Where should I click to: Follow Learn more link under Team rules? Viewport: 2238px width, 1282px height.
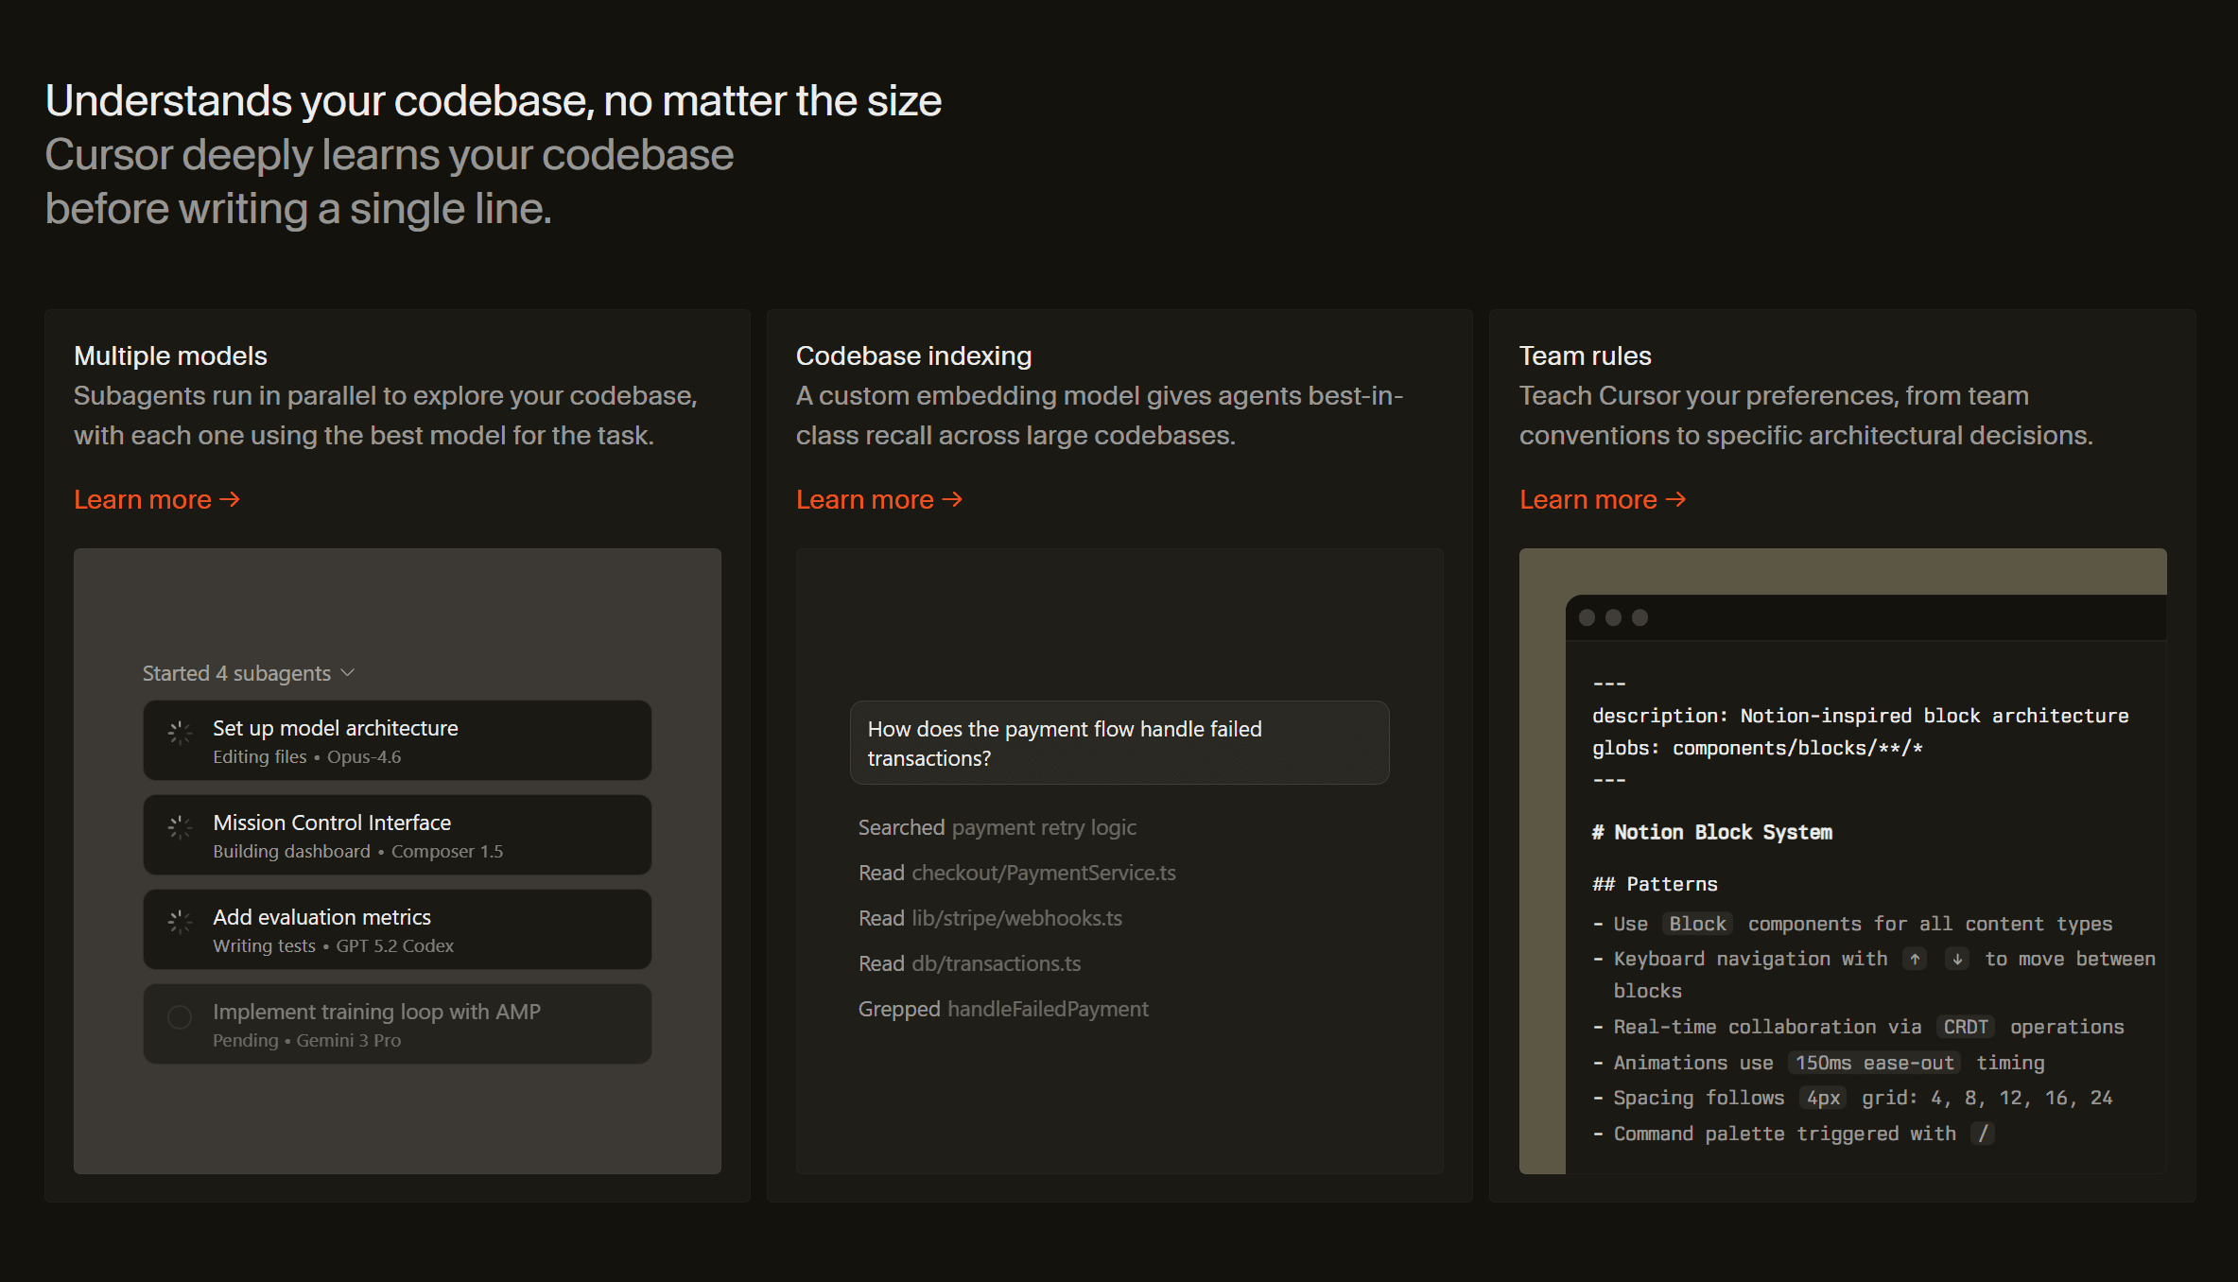click(x=1602, y=499)
